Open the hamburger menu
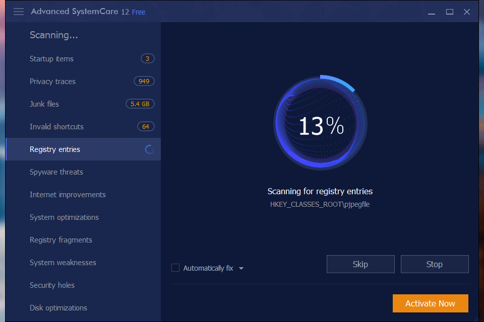The height and width of the screenshot is (322, 484). click(18, 12)
